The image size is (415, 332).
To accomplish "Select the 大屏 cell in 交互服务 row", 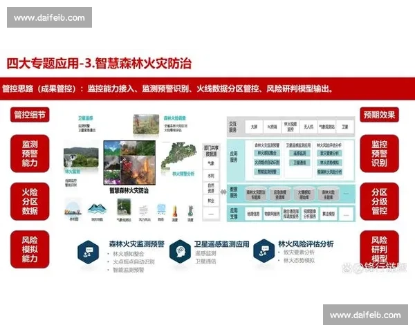I will point(254,127).
